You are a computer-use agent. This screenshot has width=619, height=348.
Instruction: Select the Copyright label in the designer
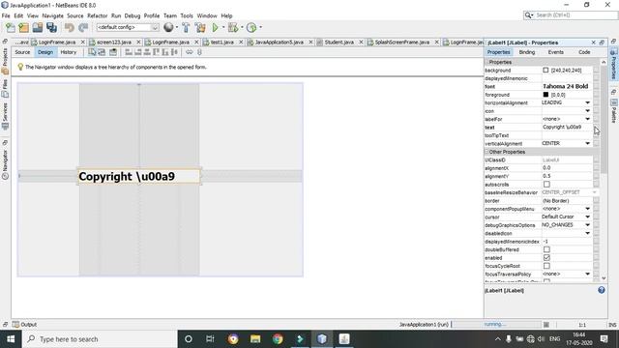click(139, 176)
